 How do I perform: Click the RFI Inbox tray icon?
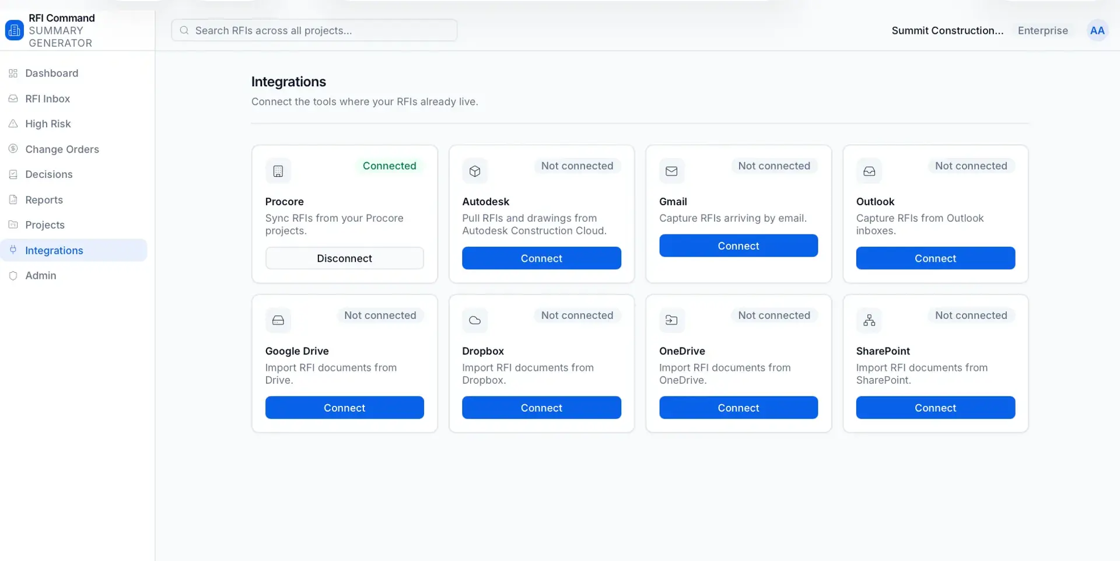pos(13,99)
